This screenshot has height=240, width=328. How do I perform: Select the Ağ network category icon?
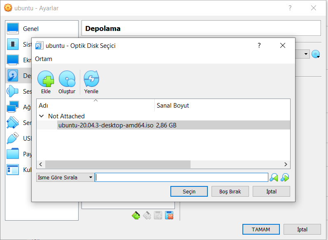[12, 107]
